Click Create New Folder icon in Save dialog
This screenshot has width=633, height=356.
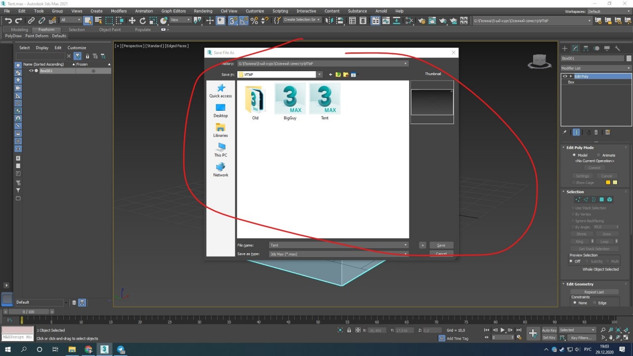coord(346,75)
